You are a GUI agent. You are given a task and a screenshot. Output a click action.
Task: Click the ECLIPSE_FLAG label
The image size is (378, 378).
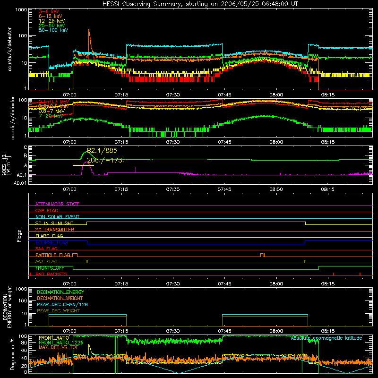tap(52, 242)
